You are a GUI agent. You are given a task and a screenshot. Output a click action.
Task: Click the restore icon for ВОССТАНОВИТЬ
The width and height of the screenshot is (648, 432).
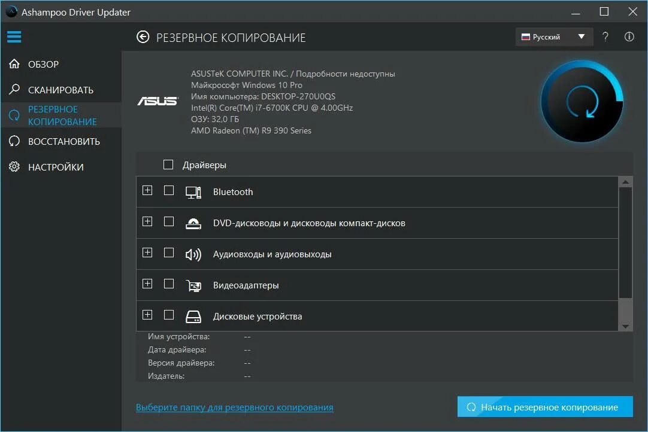[14, 141]
